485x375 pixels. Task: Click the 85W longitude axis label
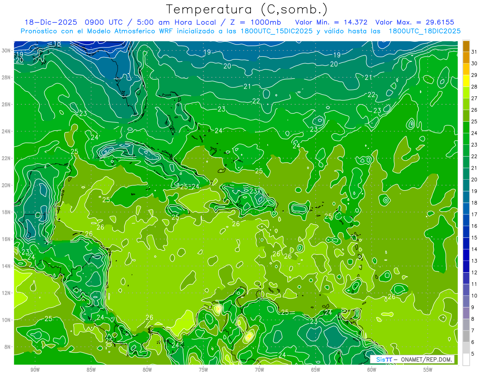tap(91, 370)
